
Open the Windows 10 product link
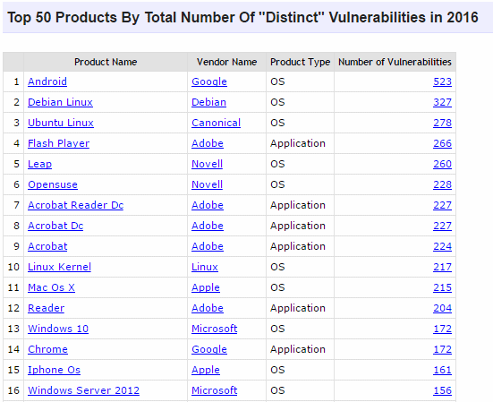click(x=58, y=329)
